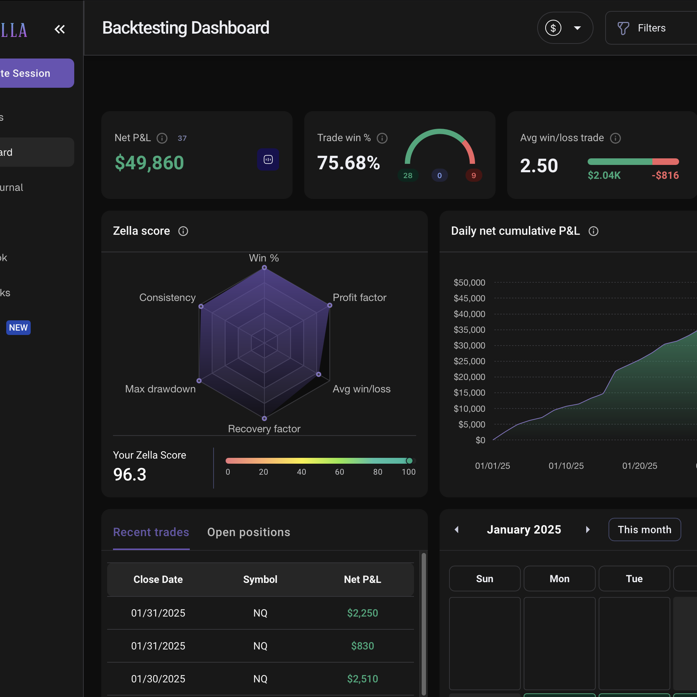This screenshot has width=697, height=697.
Task: Click Daily net cumulative P&L info icon
Action: (x=594, y=231)
